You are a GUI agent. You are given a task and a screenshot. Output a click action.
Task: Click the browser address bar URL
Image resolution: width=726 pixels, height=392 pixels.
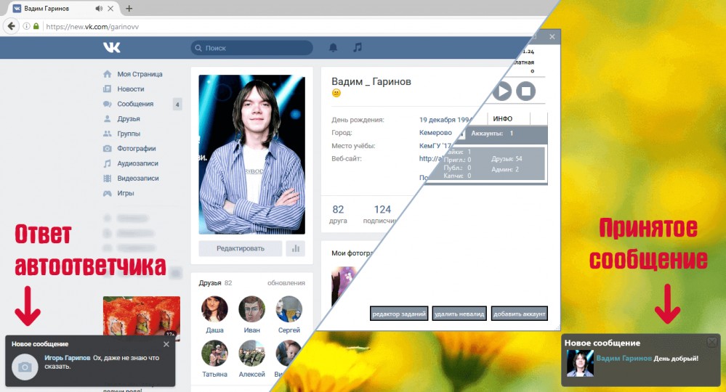tap(92, 26)
